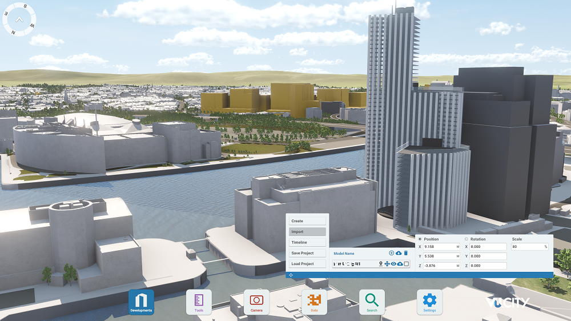Click the Rotation X field
The width and height of the screenshot is (571, 321).
click(488, 247)
